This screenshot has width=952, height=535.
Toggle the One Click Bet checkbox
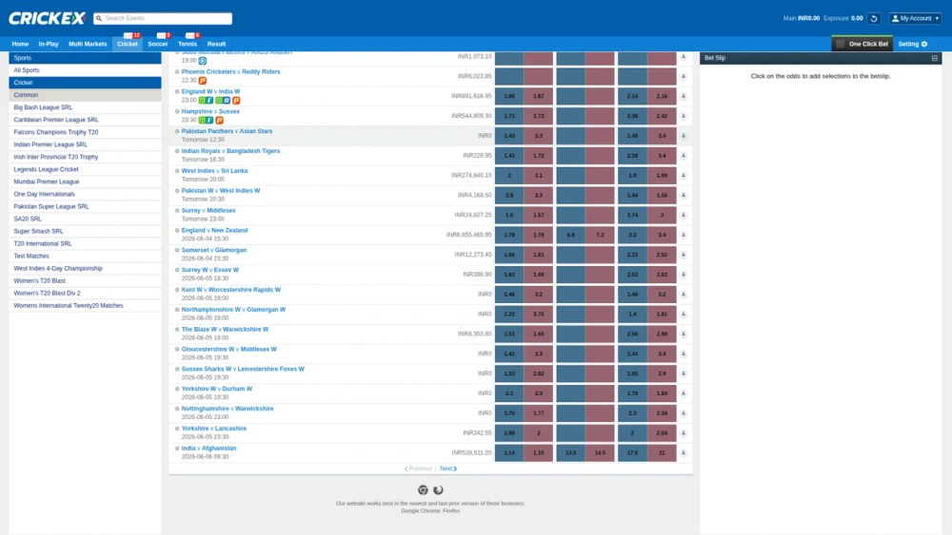[841, 44]
